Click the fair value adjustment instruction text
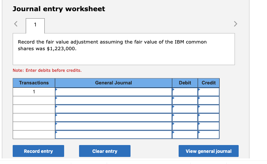Screen dimensions: 267x164 (x=112, y=45)
